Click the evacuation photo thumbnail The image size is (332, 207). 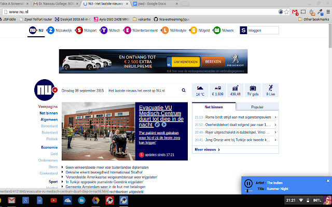point(99,131)
